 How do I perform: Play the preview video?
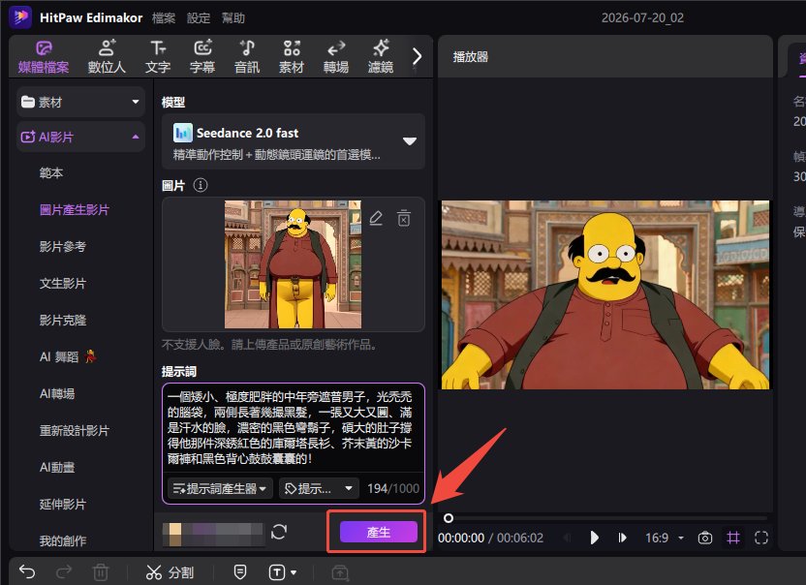(594, 538)
